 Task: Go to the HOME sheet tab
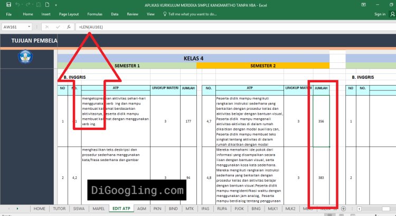(39, 209)
